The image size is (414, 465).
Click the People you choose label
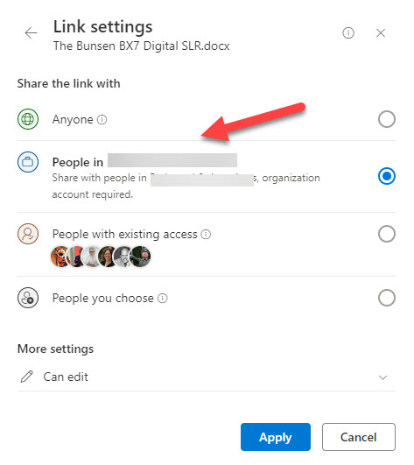click(102, 298)
